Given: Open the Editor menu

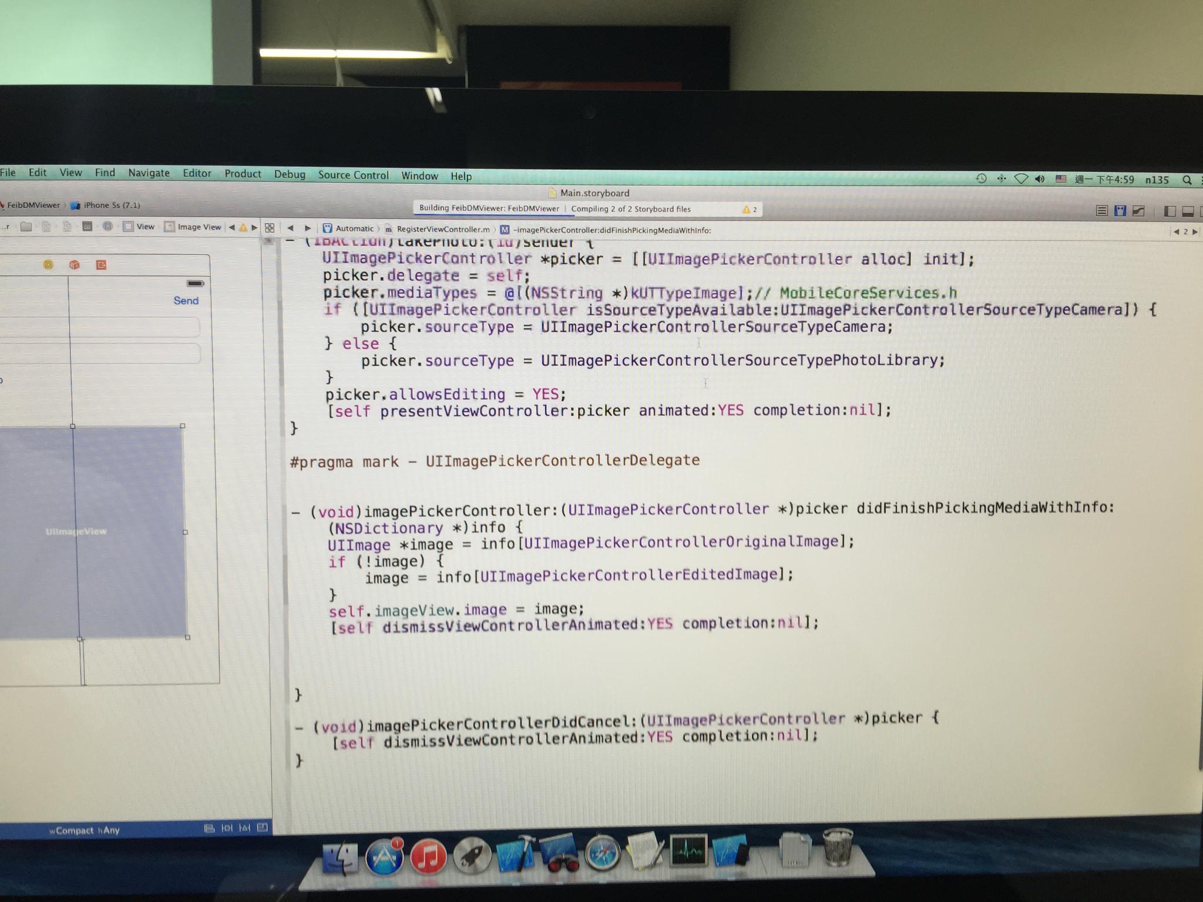Looking at the screenshot, I should (x=197, y=173).
